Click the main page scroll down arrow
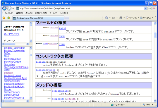 155,101
